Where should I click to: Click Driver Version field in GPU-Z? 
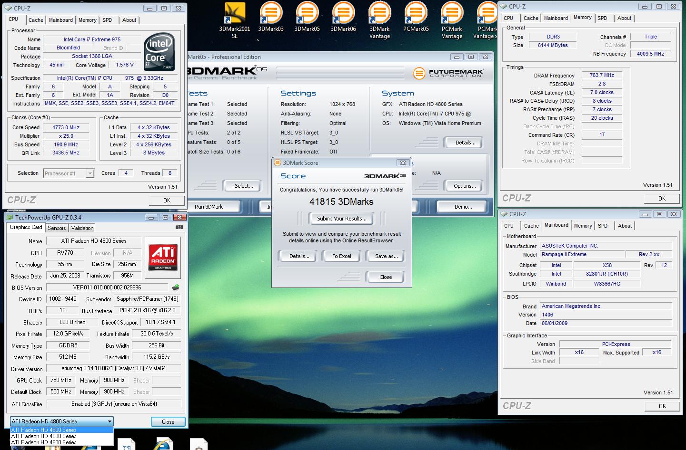tap(114, 368)
